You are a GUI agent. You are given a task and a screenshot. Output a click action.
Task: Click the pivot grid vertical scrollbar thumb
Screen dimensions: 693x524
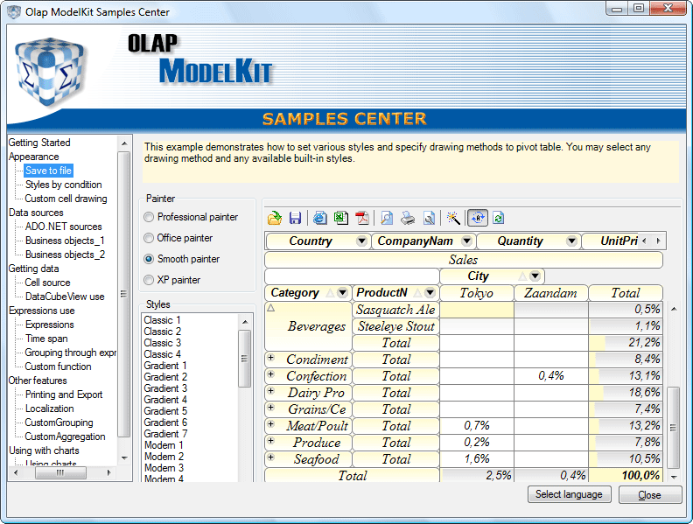(x=673, y=427)
